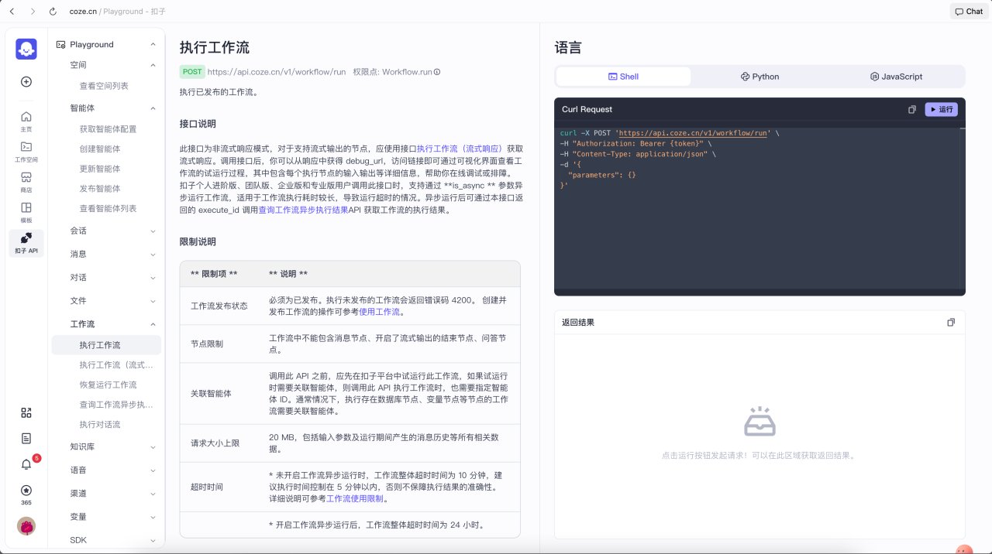Viewport: 992px width, 554px height.
Task: Open 恢复运行工作流 in the sidebar
Action: tap(106, 385)
